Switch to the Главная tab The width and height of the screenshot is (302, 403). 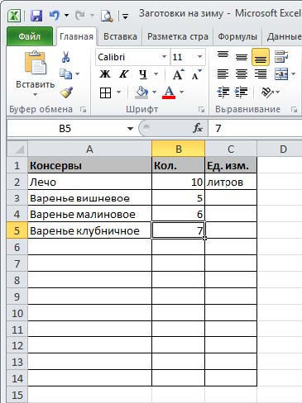click(76, 36)
